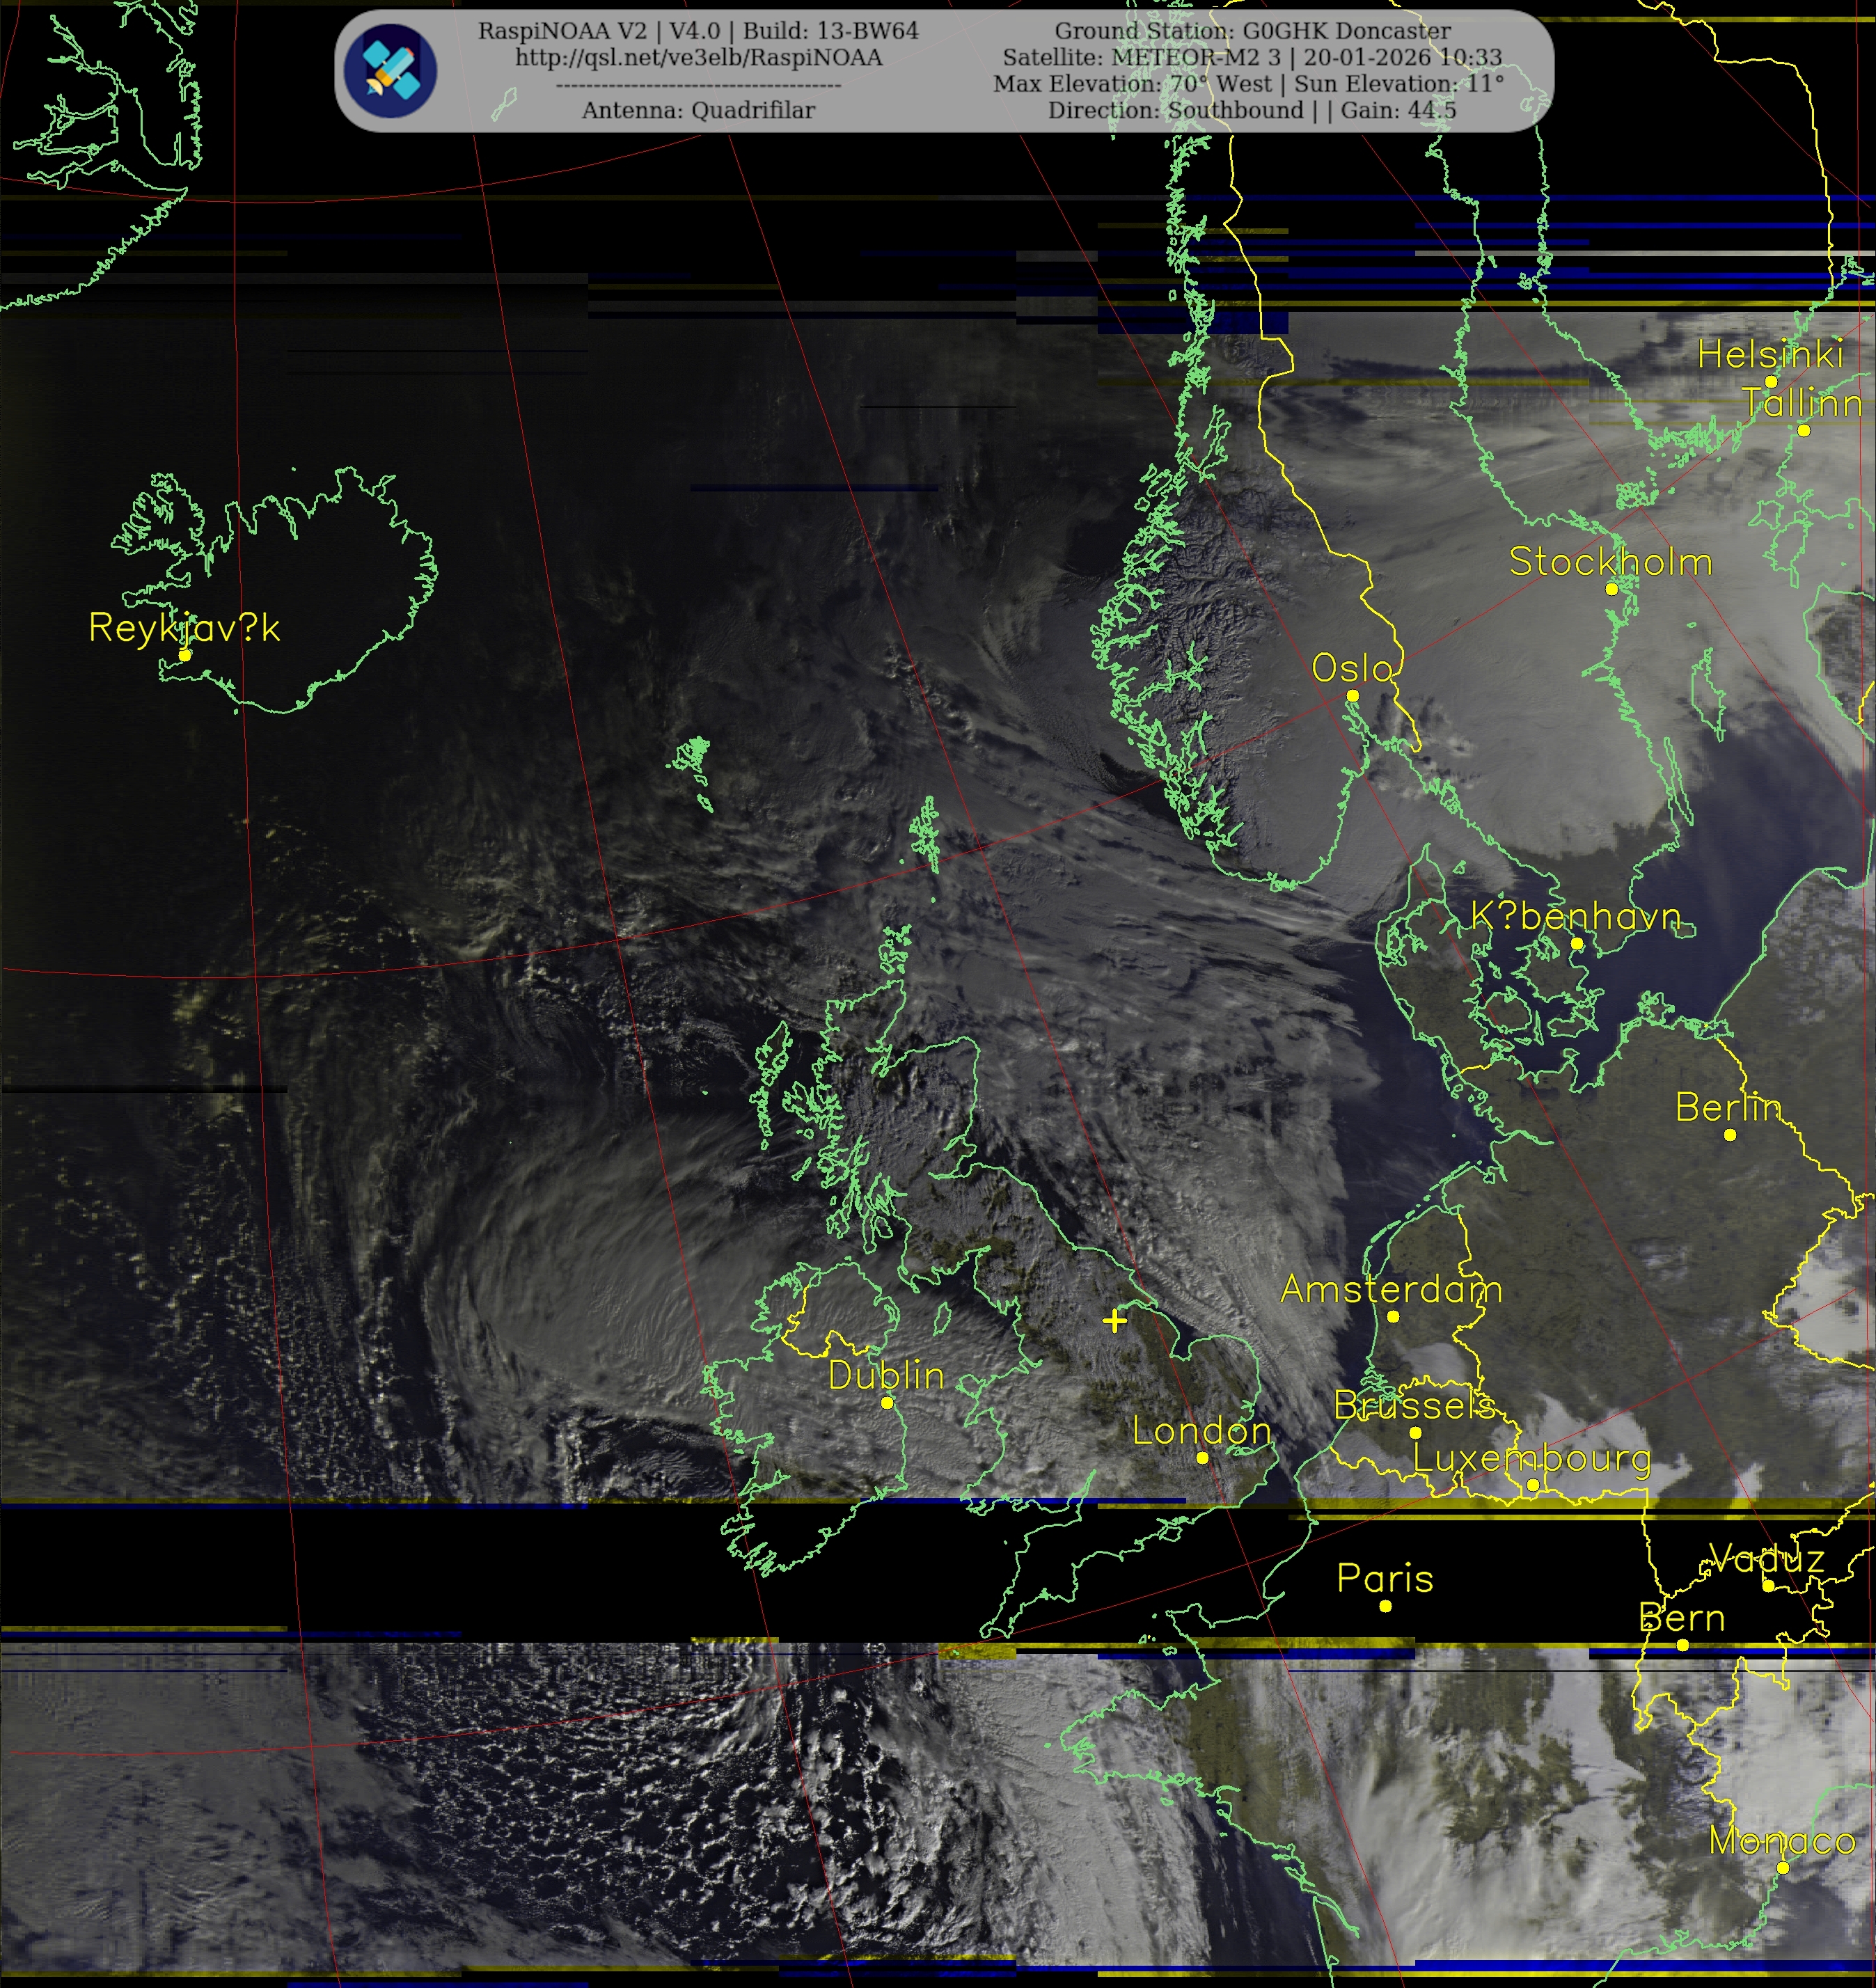Open the qsl.net RaspiNOAA URL text
1876x1988 pixels.
[698, 58]
